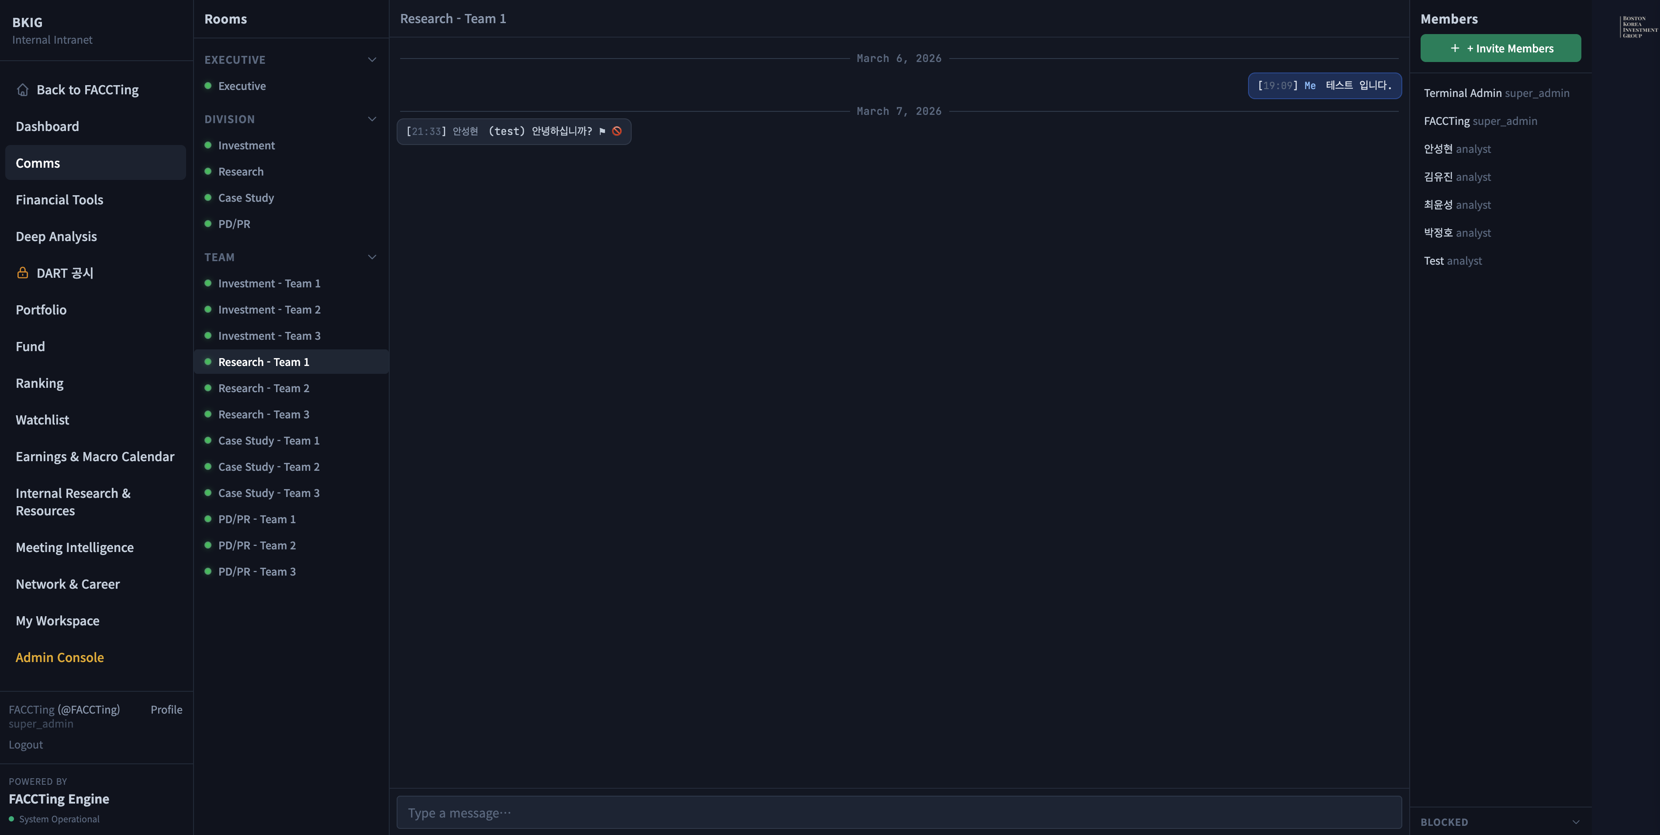Click the red block icon on message

tap(617, 131)
